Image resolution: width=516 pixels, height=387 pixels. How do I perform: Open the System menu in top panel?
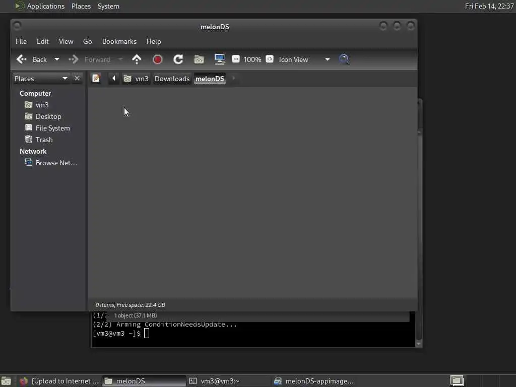pos(108,6)
